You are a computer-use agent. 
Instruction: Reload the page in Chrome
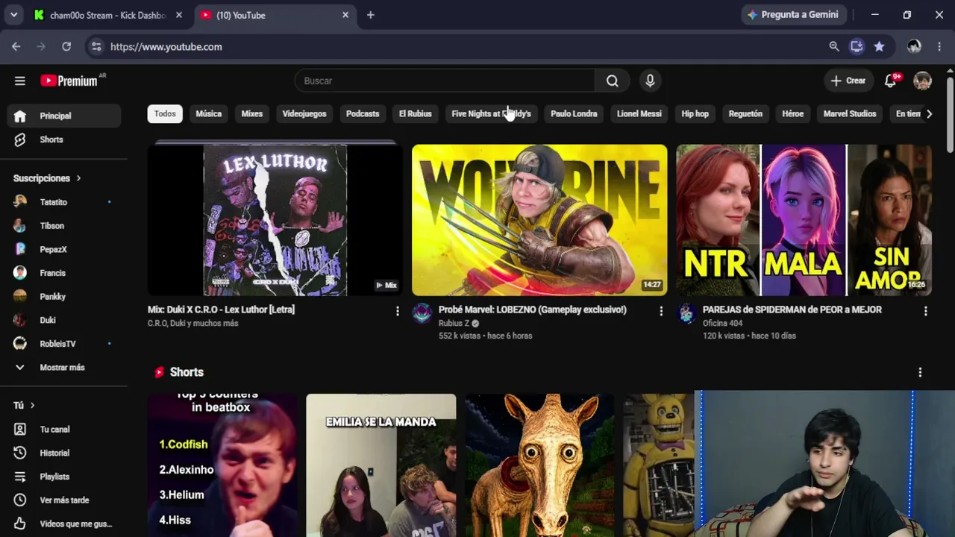pyautogui.click(x=66, y=46)
